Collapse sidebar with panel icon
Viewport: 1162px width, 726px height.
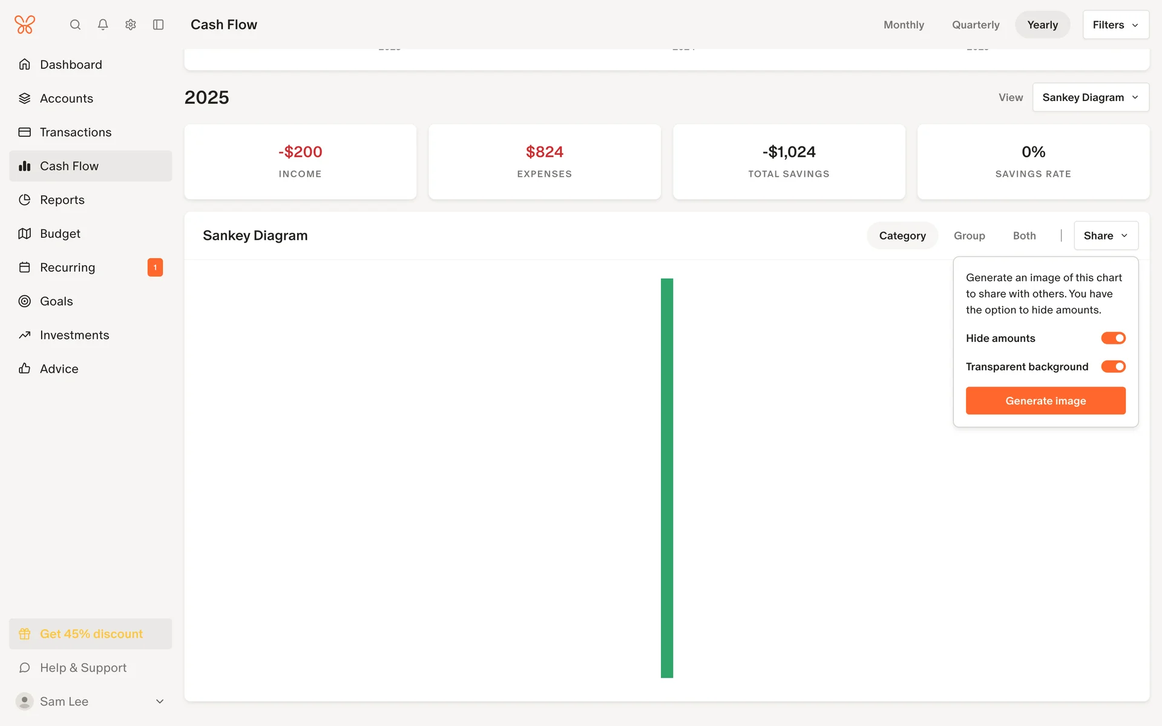[159, 25]
